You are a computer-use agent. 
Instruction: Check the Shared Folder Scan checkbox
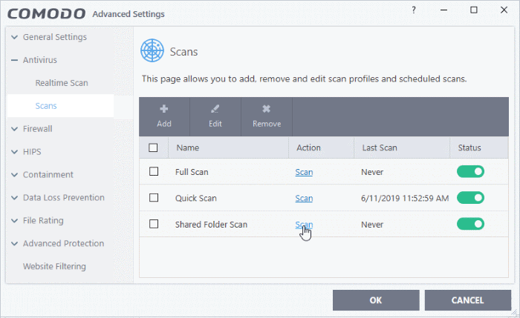(x=154, y=224)
